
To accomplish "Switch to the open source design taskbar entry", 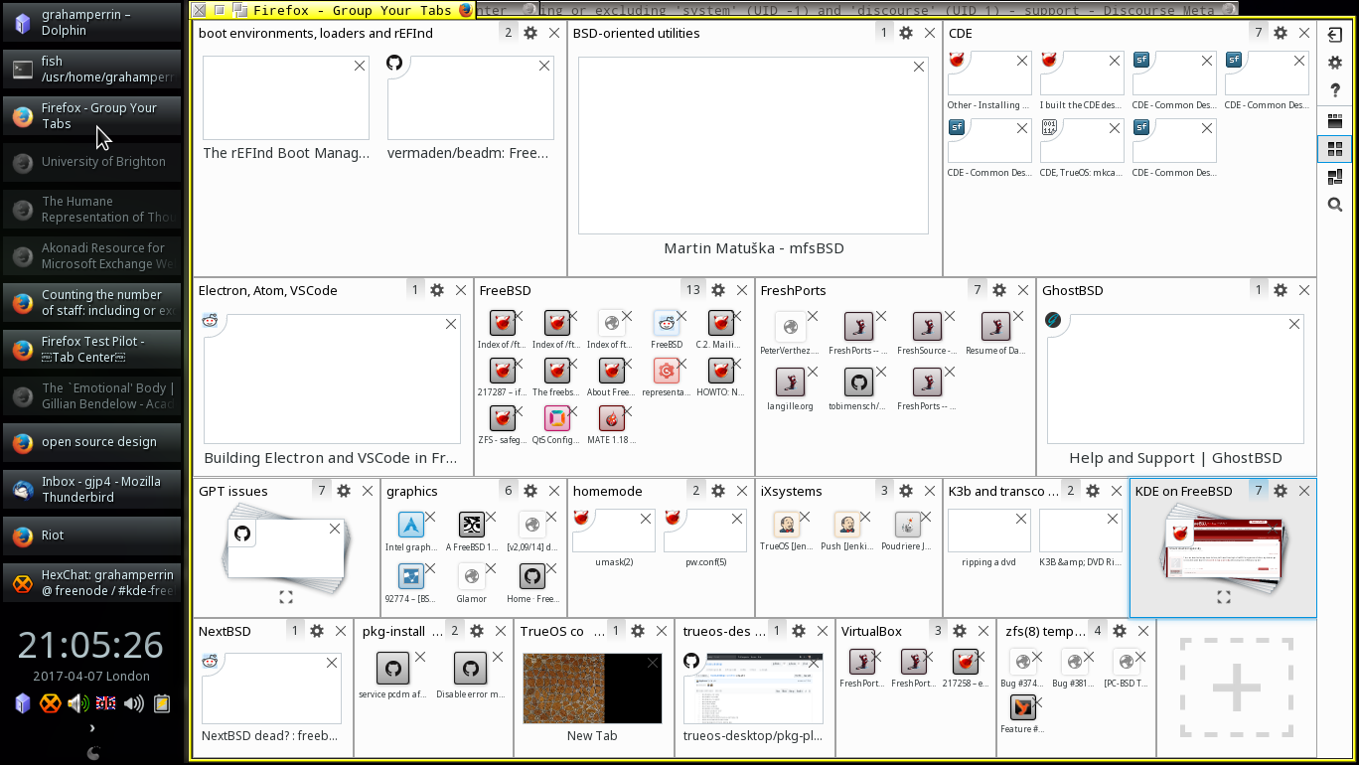I will 93,442.
